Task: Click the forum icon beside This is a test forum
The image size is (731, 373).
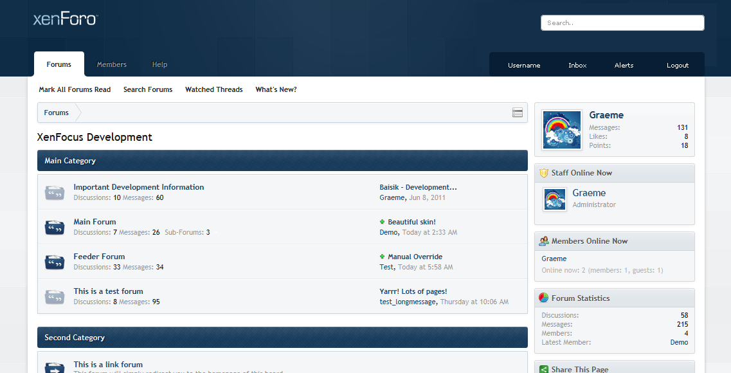Action: [x=55, y=296]
